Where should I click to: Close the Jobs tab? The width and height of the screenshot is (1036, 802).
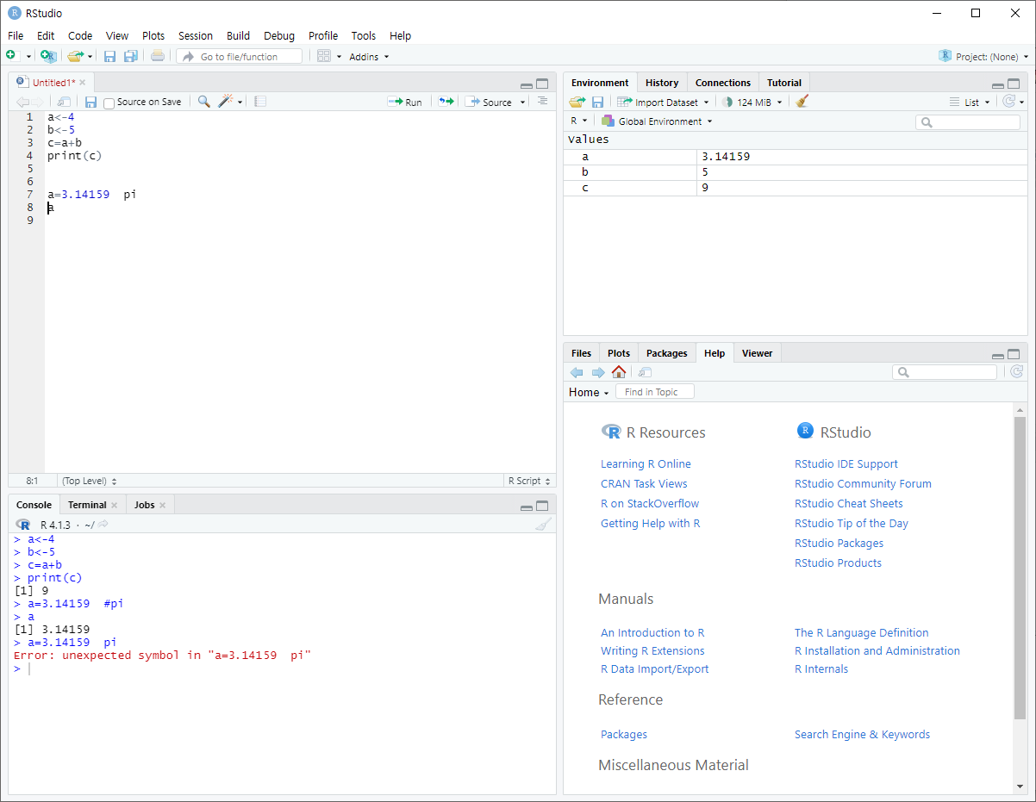point(162,506)
